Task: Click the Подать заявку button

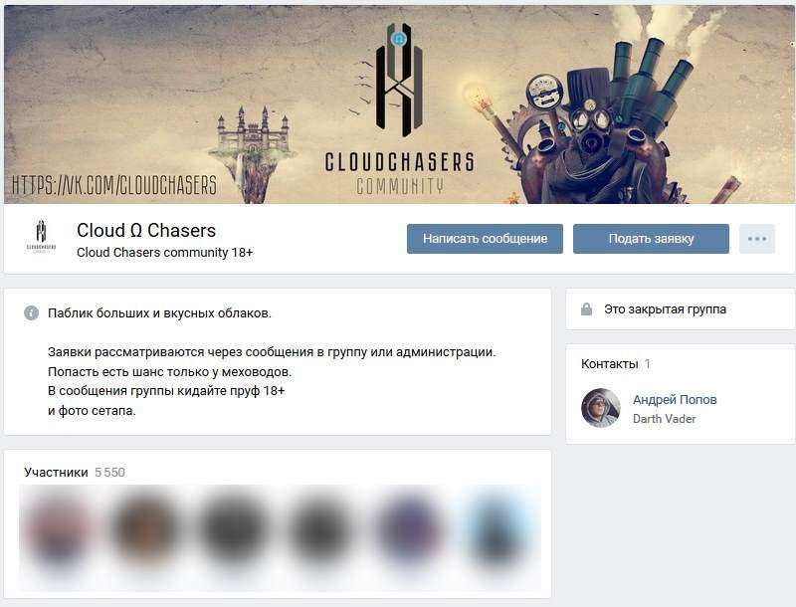Action: (x=651, y=239)
